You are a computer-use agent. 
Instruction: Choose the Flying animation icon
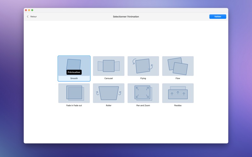point(143,66)
